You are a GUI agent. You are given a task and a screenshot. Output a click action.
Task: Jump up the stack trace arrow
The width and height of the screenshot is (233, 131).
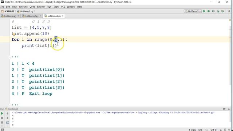[x=7, y=114]
